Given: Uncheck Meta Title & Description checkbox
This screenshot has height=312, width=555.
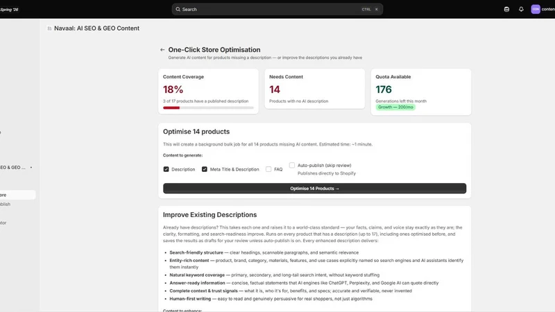Looking at the screenshot, I should (204, 169).
